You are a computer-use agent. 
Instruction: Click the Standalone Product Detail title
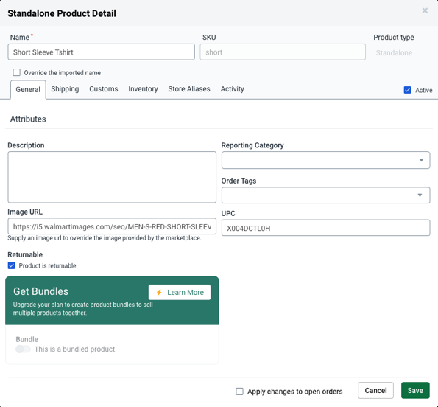pyautogui.click(x=62, y=13)
